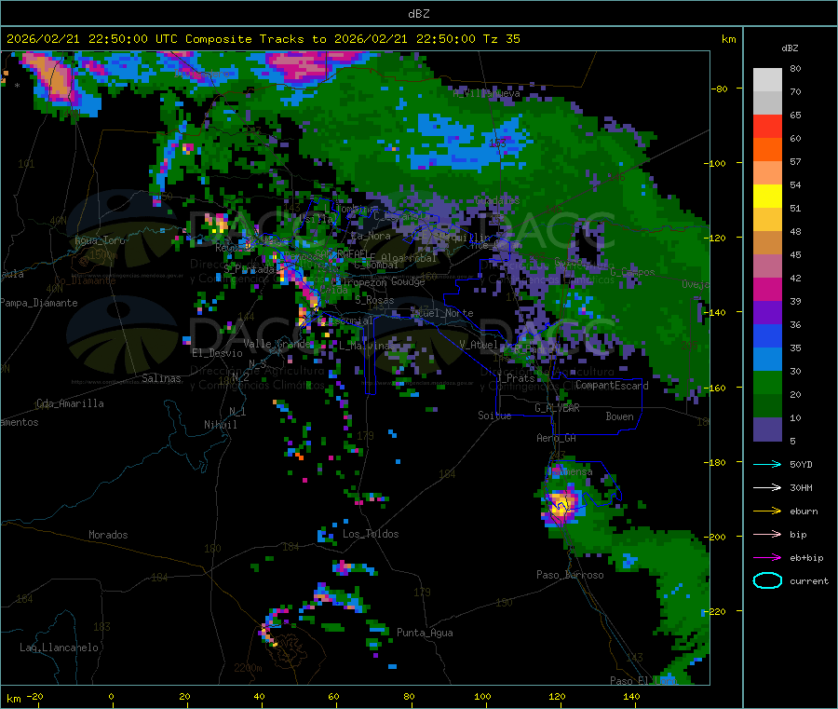Click the white 30HM arrow legend icon
Viewport: 838px width, 709px height.
click(x=767, y=487)
